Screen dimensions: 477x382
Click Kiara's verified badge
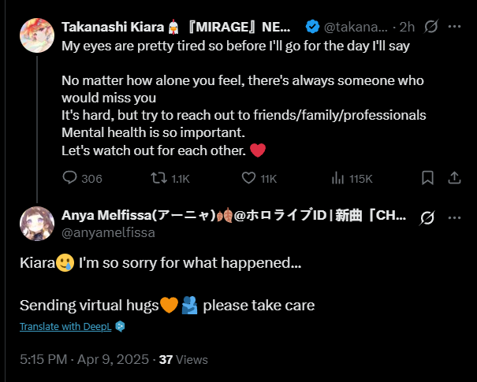click(x=312, y=27)
